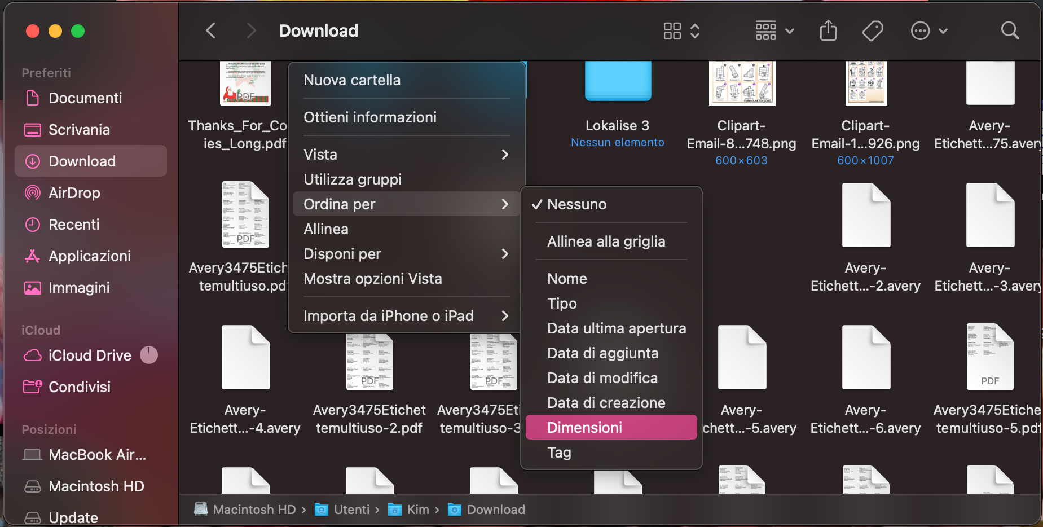Click the gallery view icon in the toolbar

[x=672, y=31]
